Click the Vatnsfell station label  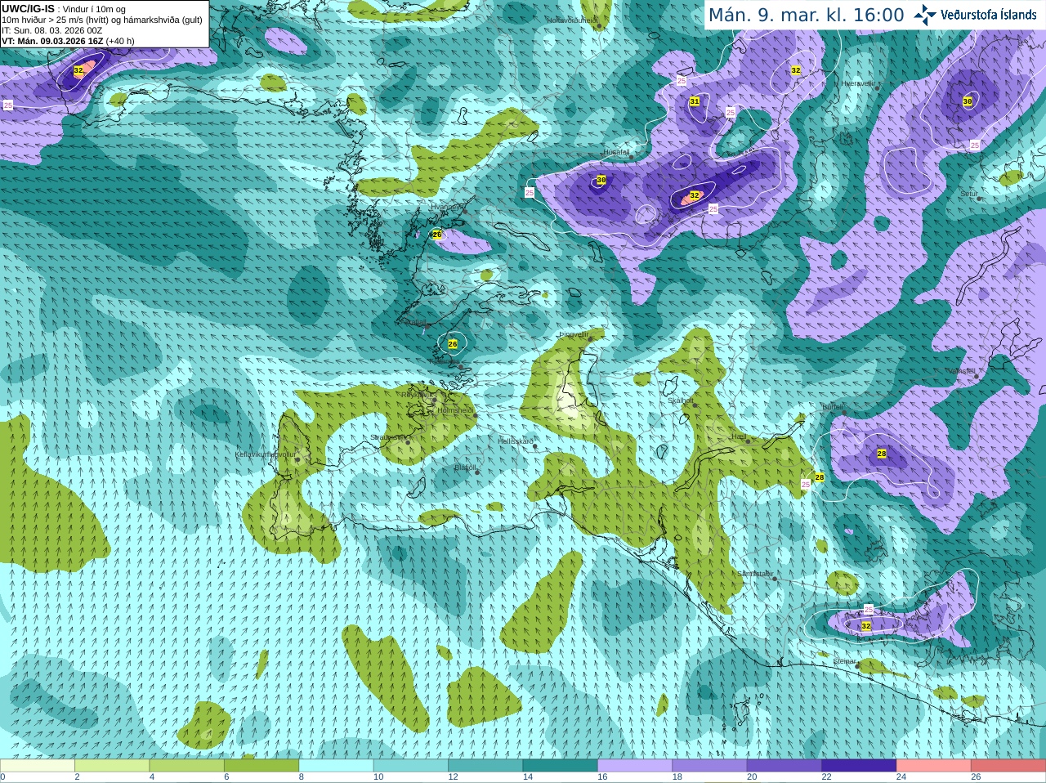point(961,371)
